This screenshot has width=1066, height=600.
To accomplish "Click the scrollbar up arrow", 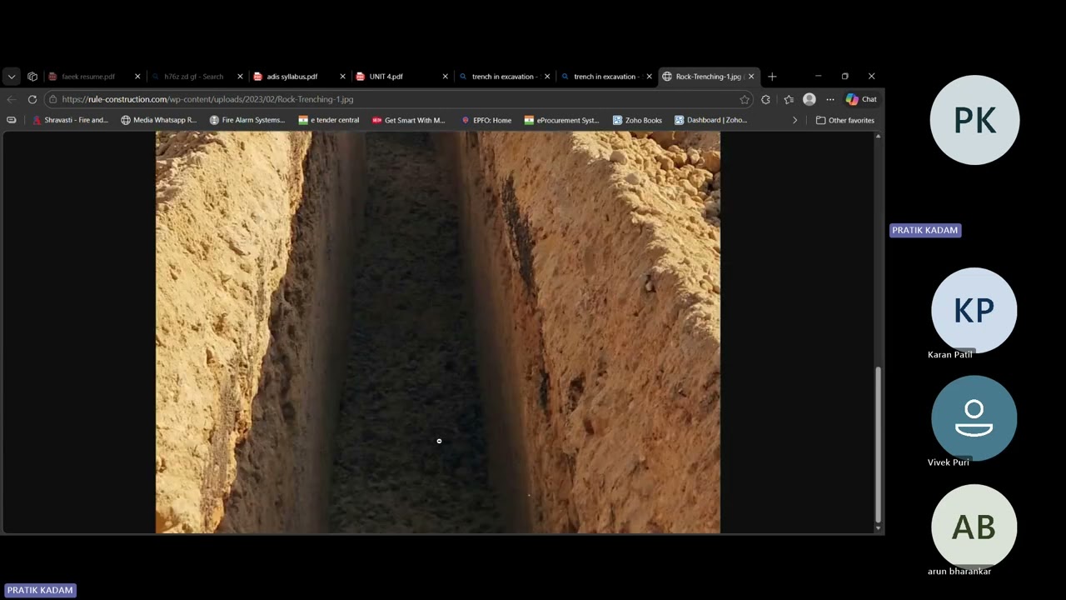I will coord(878,137).
